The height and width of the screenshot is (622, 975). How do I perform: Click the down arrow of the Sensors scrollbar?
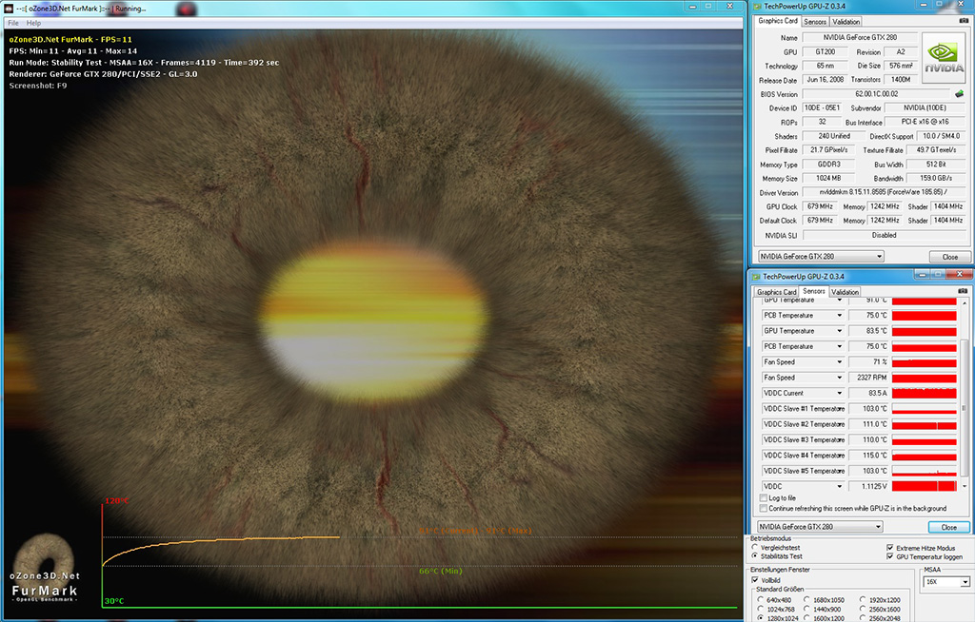[x=965, y=487]
